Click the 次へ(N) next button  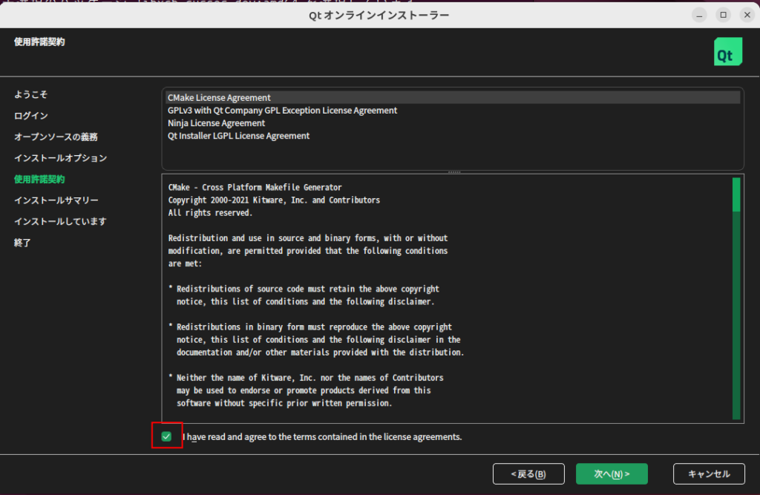point(612,473)
